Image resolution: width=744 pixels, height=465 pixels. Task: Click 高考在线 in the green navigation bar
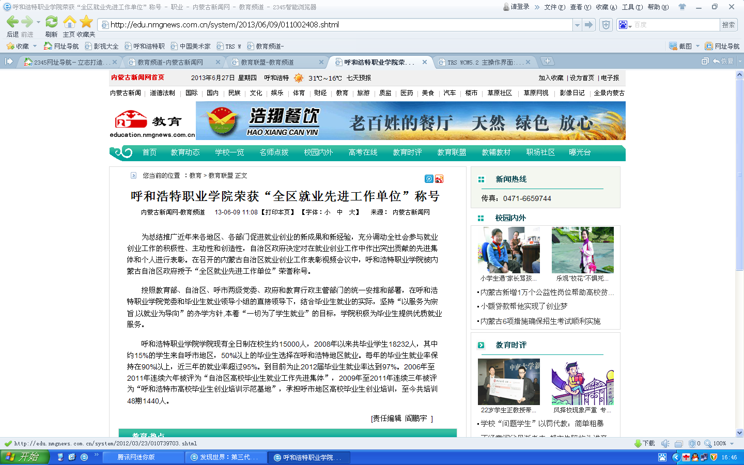(363, 152)
